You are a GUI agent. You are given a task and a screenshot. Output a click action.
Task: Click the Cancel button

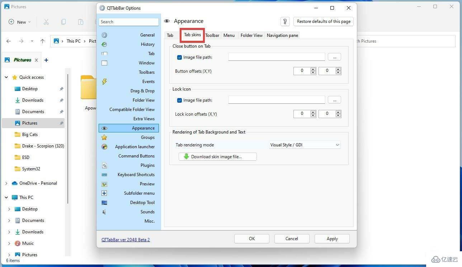(x=292, y=239)
